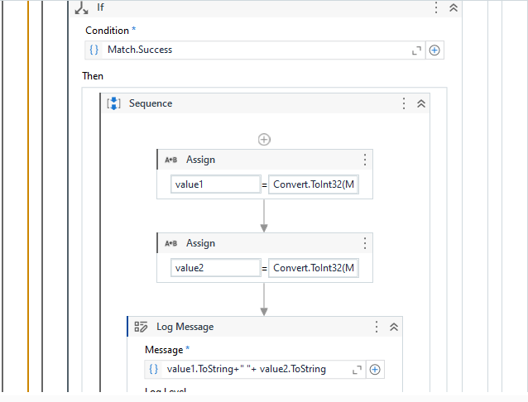The image size is (528, 402).
Task: Click plus button beside Message field
Action: 375,370
